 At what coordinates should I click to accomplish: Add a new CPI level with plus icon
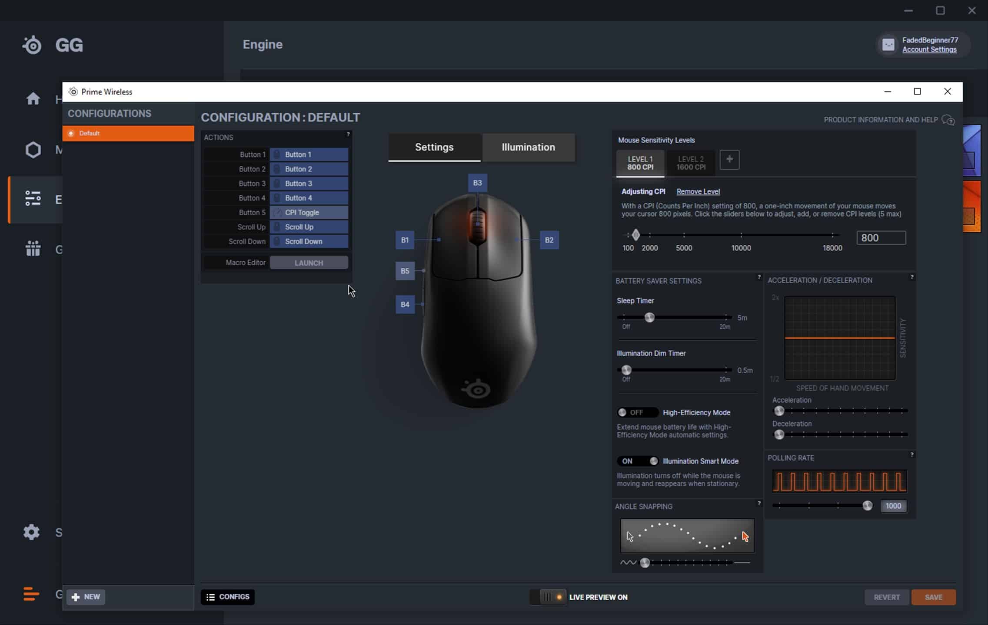(729, 160)
